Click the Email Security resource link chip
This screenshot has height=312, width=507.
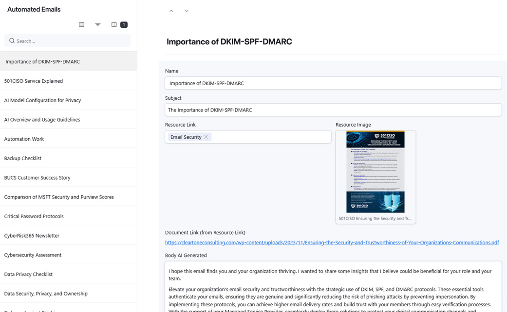coord(186,137)
